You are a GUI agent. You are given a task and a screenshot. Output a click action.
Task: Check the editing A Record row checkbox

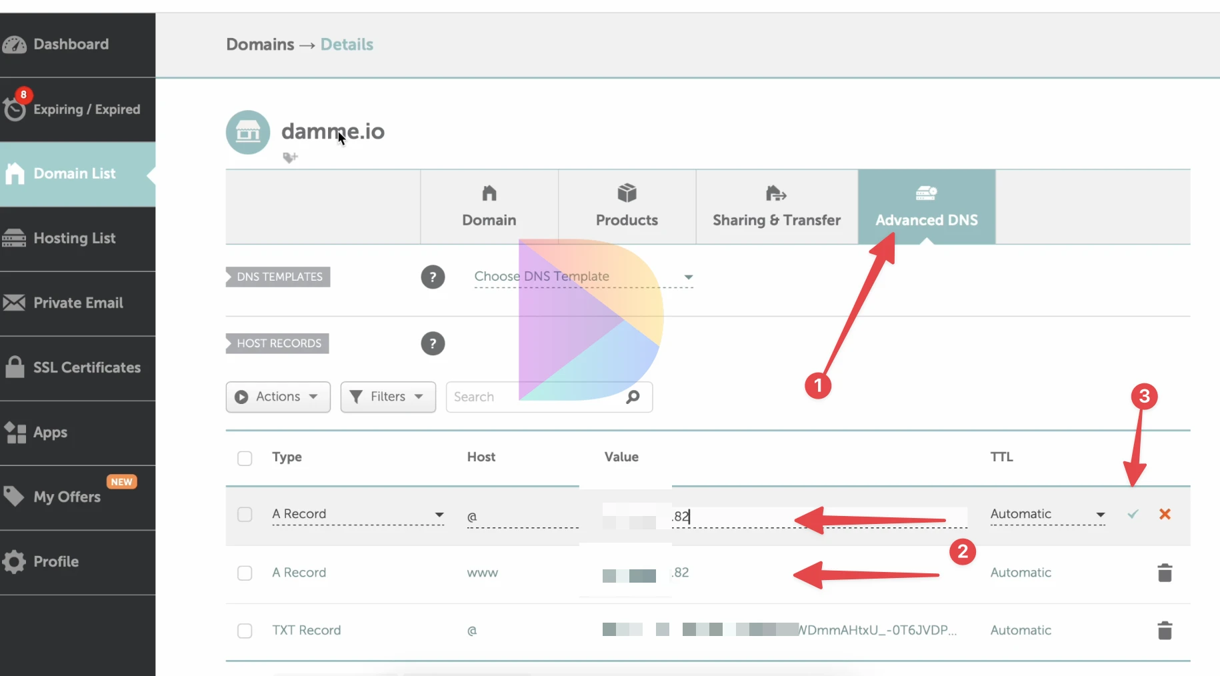245,515
